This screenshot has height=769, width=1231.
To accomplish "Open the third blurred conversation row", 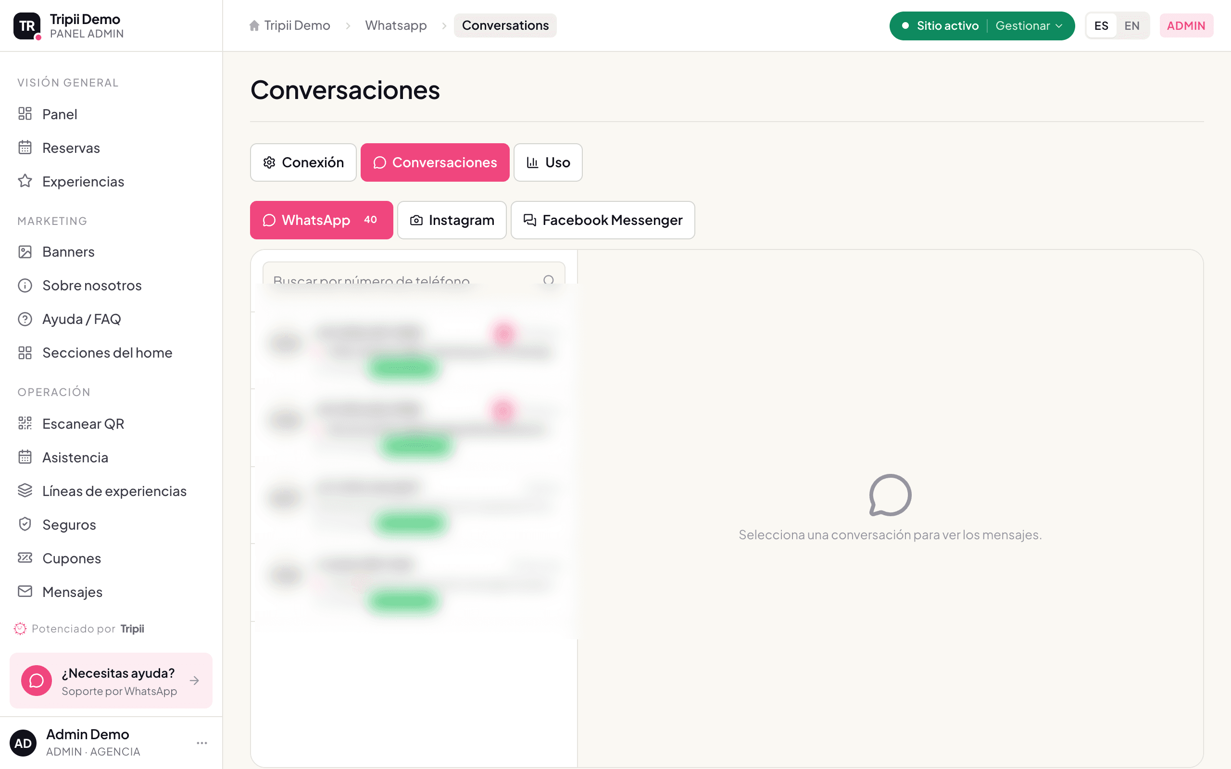I will pyautogui.click(x=414, y=505).
